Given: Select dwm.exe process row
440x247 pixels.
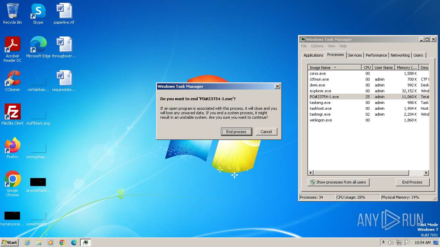Looking at the screenshot, I should (x=368, y=85).
